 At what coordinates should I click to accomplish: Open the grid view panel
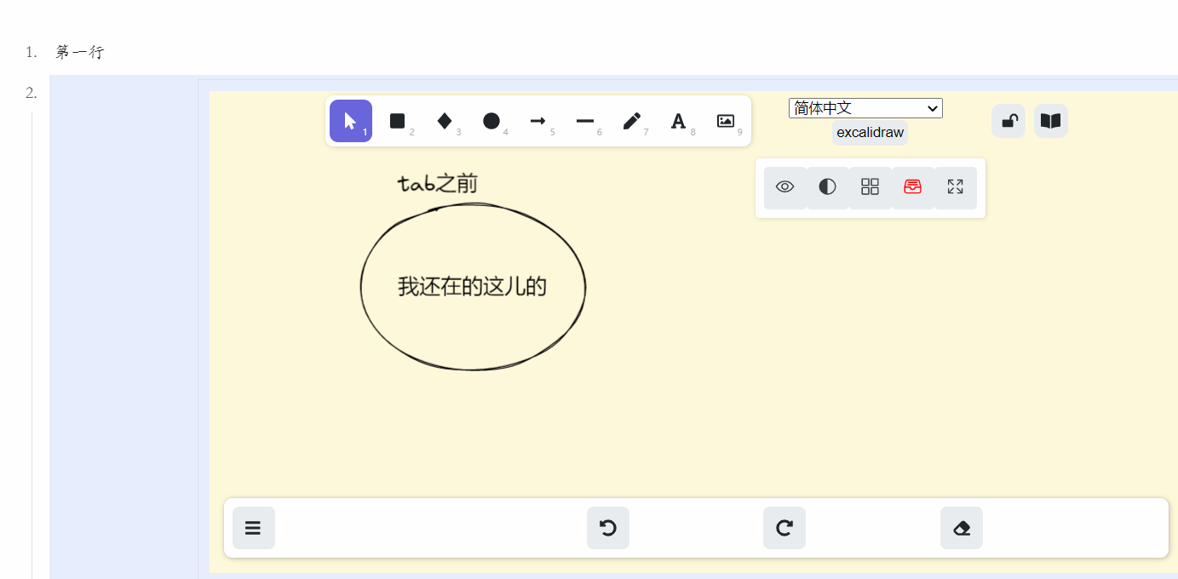point(870,186)
